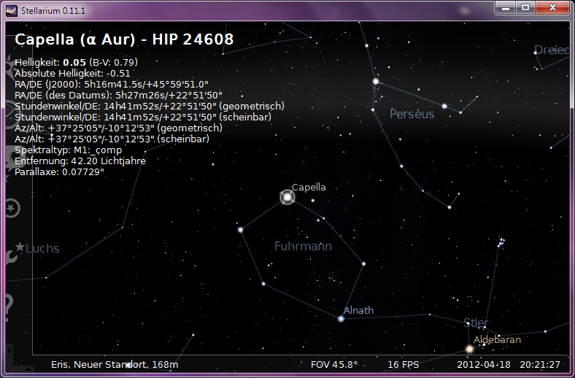Image resolution: width=575 pixels, height=378 pixels.
Task: Click the selected Capella star marker
Action: (x=287, y=197)
